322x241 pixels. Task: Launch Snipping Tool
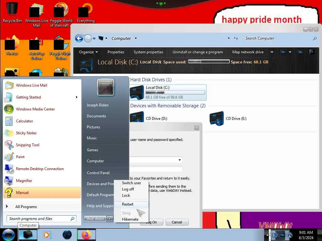(42, 145)
